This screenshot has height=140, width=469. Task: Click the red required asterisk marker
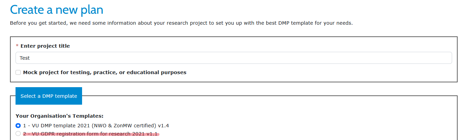coord(17,46)
